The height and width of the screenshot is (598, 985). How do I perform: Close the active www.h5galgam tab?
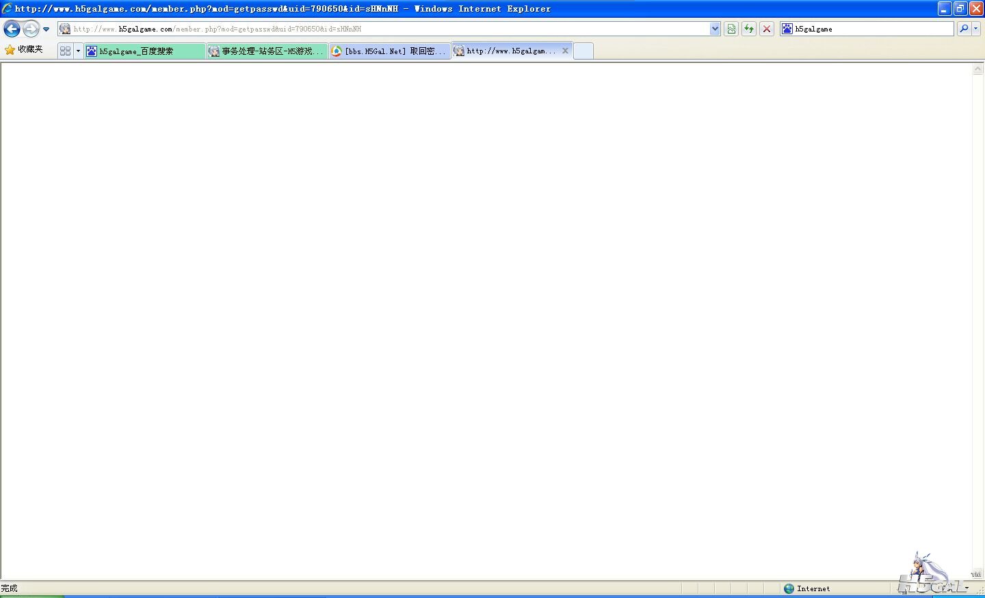click(565, 51)
